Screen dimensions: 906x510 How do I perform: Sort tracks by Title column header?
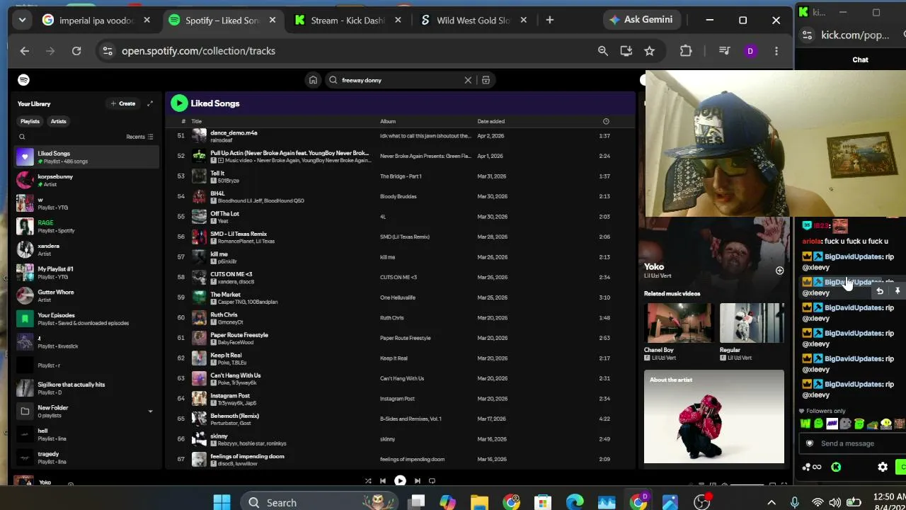tap(197, 121)
